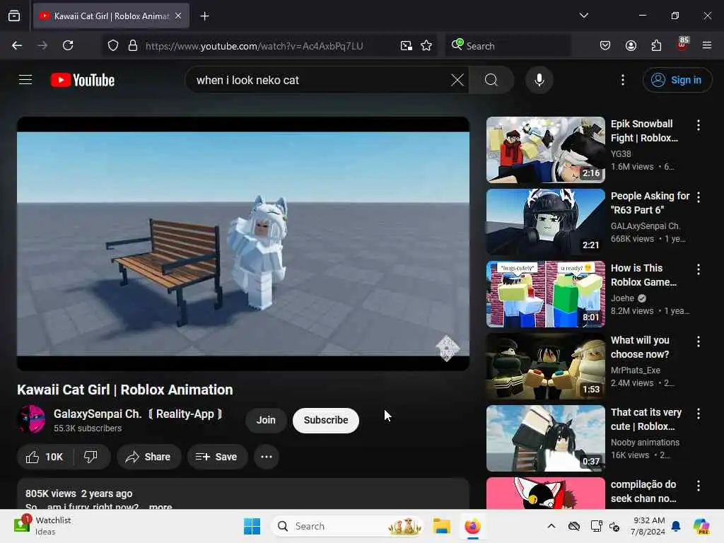724x543 pixels.
Task: Save page to Pocket
Action: pyautogui.click(x=605, y=45)
